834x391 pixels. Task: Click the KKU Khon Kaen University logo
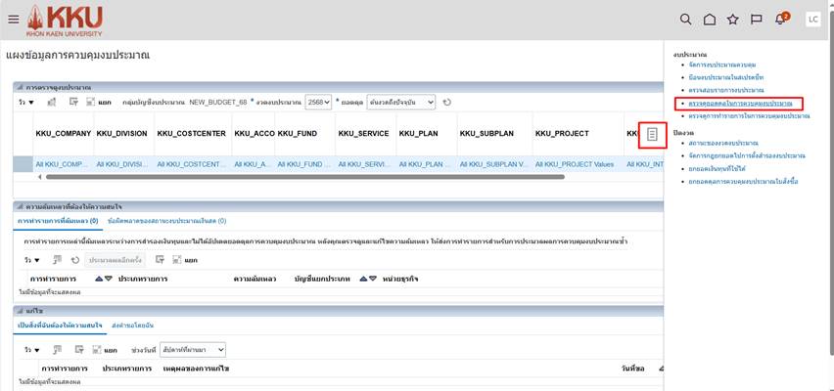click(65, 21)
